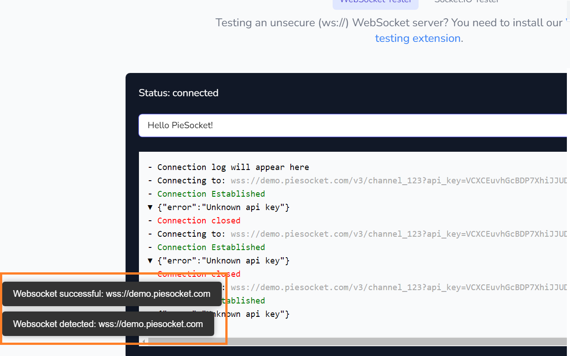Click the first 'Connection Established' log line
This screenshot has height=356, width=570.
pos(211,194)
